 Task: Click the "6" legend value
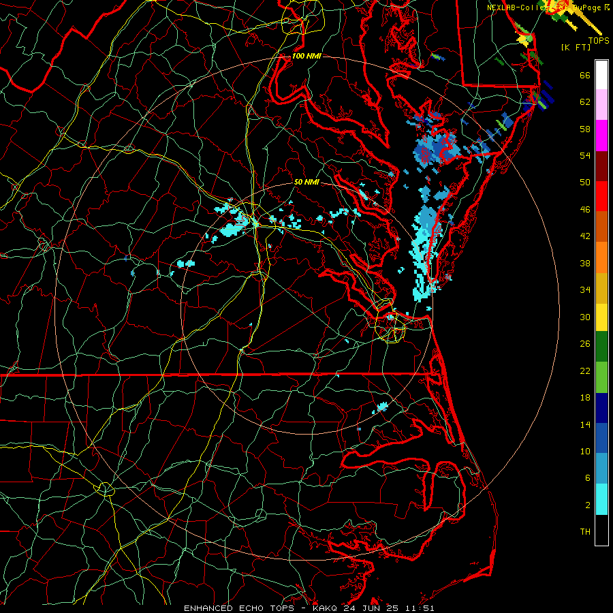[x=588, y=478]
